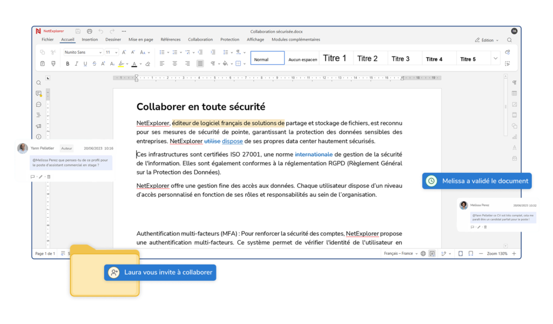Open the Search panel in left sidebar

(39, 83)
